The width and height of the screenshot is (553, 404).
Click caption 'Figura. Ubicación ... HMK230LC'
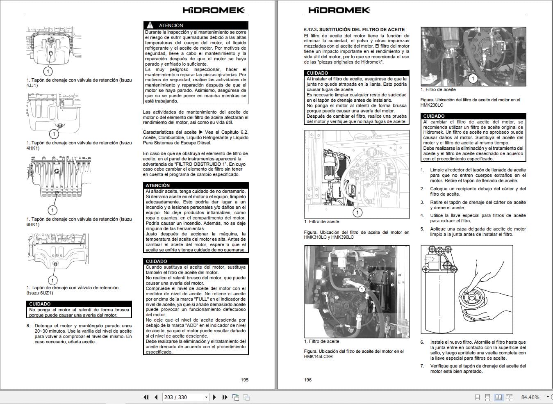coord(471,102)
